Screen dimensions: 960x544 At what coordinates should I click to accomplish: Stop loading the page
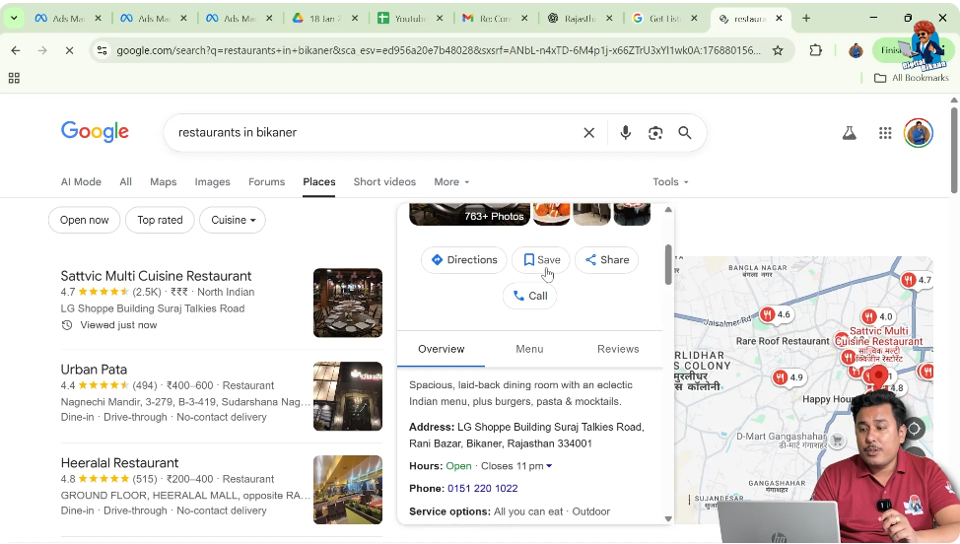(x=69, y=51)
